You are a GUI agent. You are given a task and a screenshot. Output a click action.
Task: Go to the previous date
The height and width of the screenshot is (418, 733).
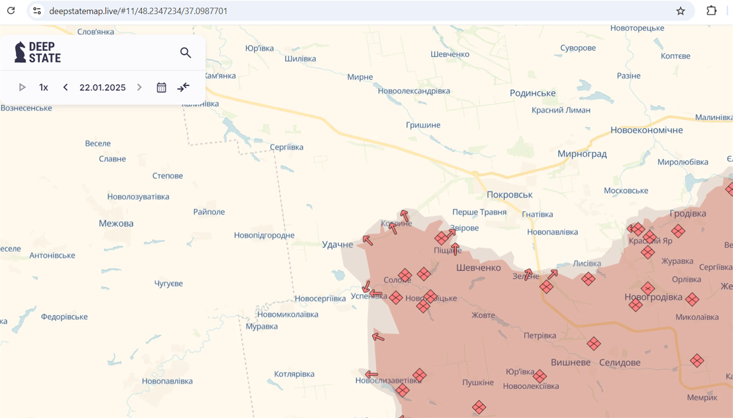(65, 87)
